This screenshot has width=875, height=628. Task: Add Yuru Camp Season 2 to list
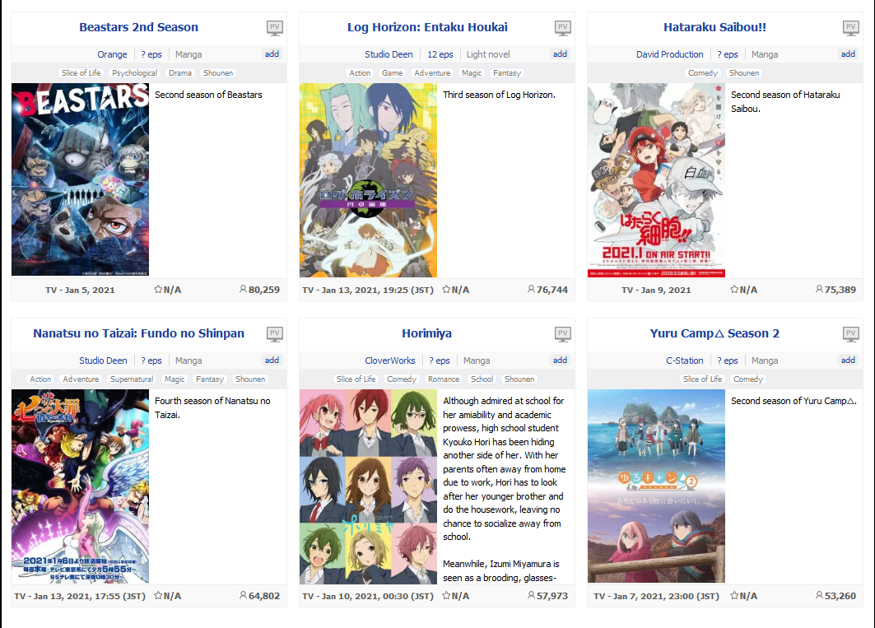click(848, 360)
